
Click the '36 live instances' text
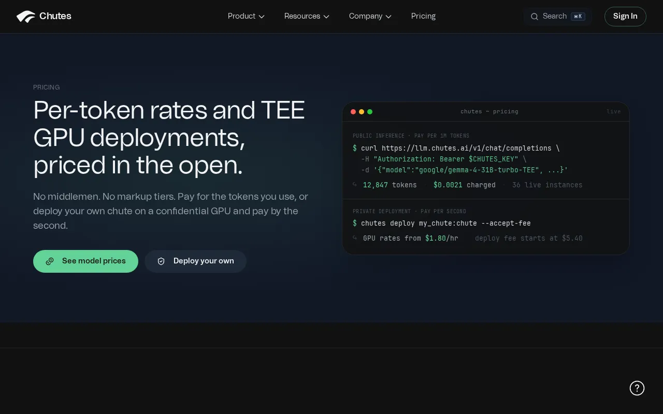[x=547, y=185]
